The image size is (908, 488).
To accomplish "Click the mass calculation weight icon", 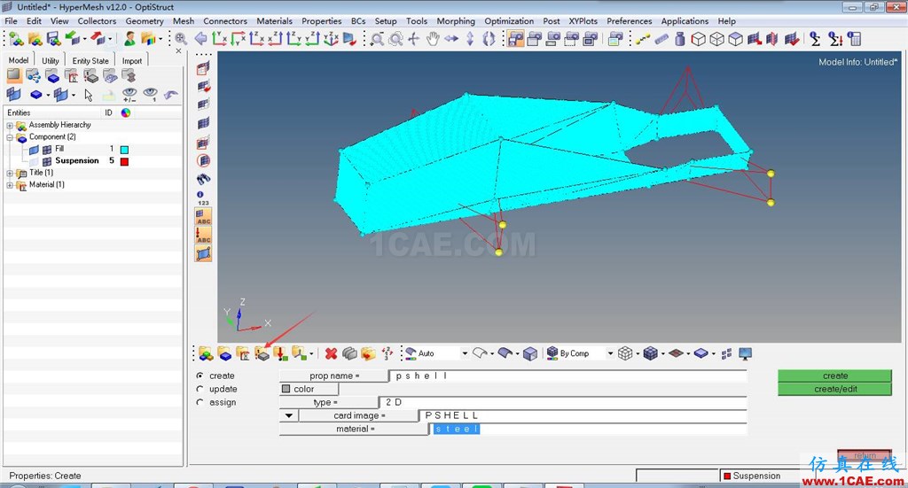I will coord(680,39).
